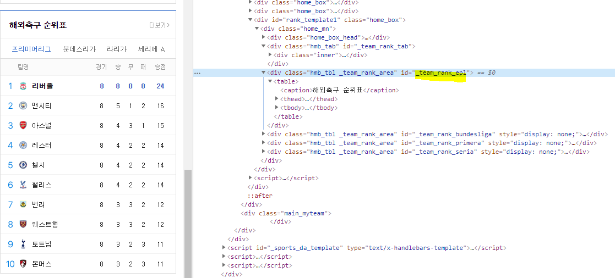Viewport: 615px width, 278px height.
Task: Switch to the 라리가 tab
Action: tap(117, 49)
